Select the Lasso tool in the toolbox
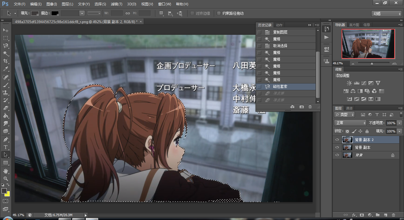 (x=6, y=46)
